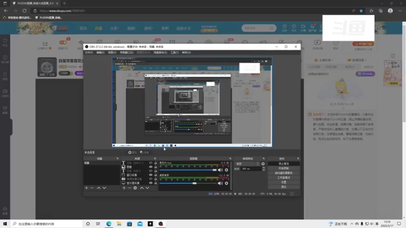Open Edge browser from the taskbar
Screen dimensions: 406x228
tap(109, 224)
